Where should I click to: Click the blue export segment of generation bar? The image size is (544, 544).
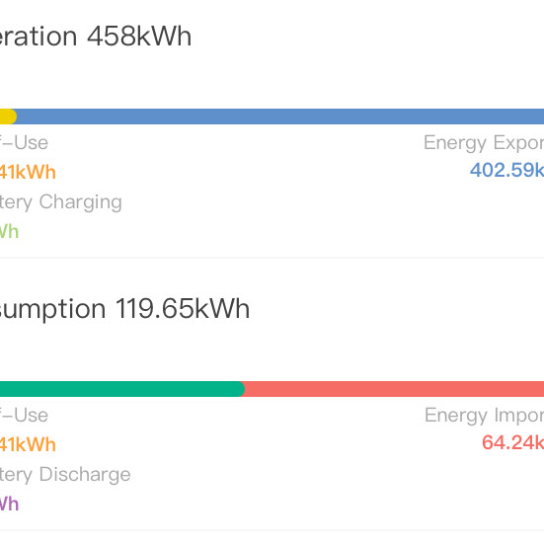coord(280,117)
